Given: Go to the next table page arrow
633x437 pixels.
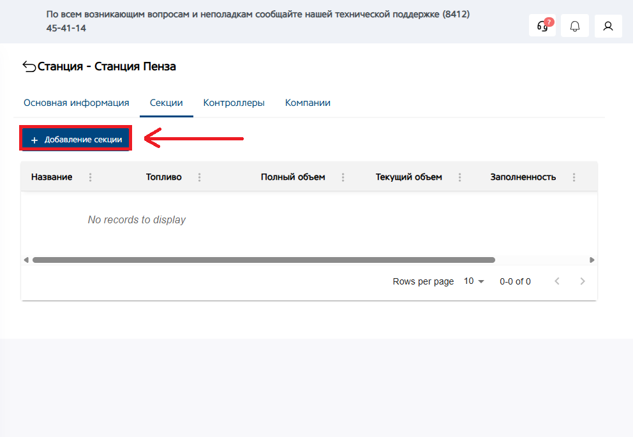Looking at the screenshot, I should pyautogui.click(x=582, y=281).
